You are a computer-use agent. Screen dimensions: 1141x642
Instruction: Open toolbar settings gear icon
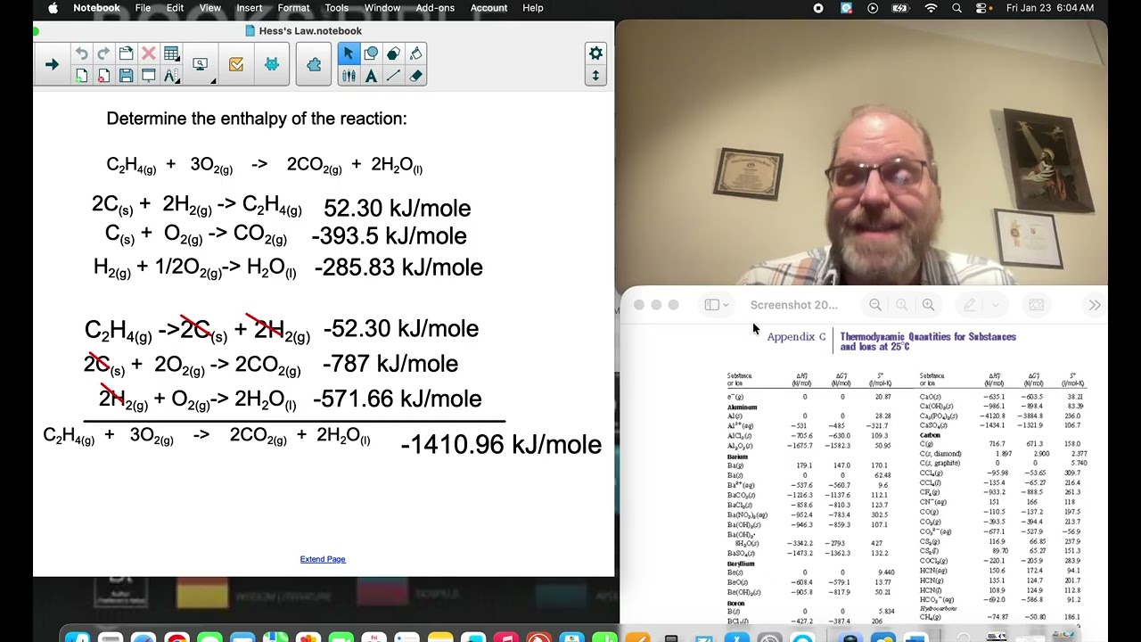point(595,53)
